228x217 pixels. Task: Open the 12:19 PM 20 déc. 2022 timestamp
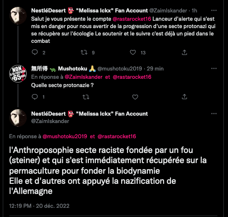pos(39,206)
